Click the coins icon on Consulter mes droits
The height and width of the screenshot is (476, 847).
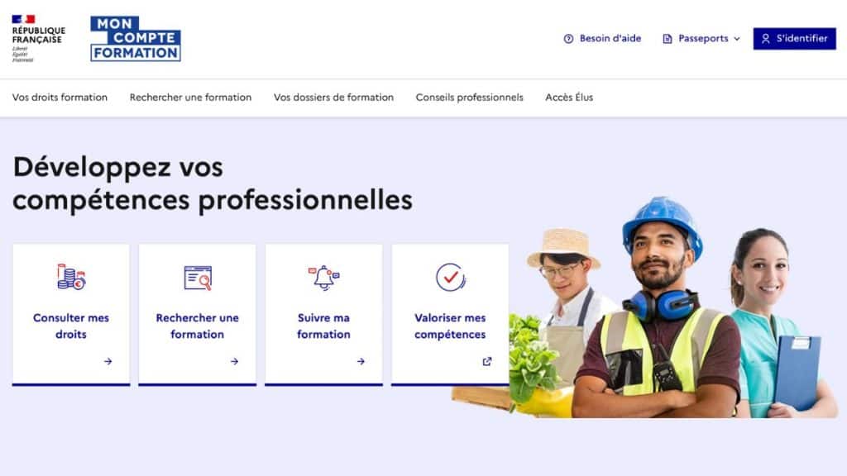click(71, 278)
